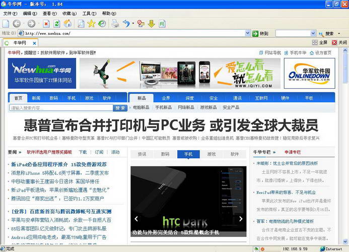This screenshot has width=349, height=252.
Task: Click the red 关闭 close tab button
Action: [x=339, y=42]
